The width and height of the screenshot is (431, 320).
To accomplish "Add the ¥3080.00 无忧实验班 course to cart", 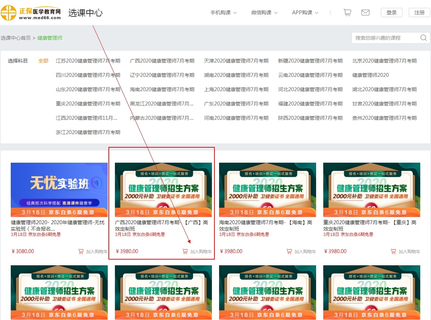I will [x=93, y=252].
